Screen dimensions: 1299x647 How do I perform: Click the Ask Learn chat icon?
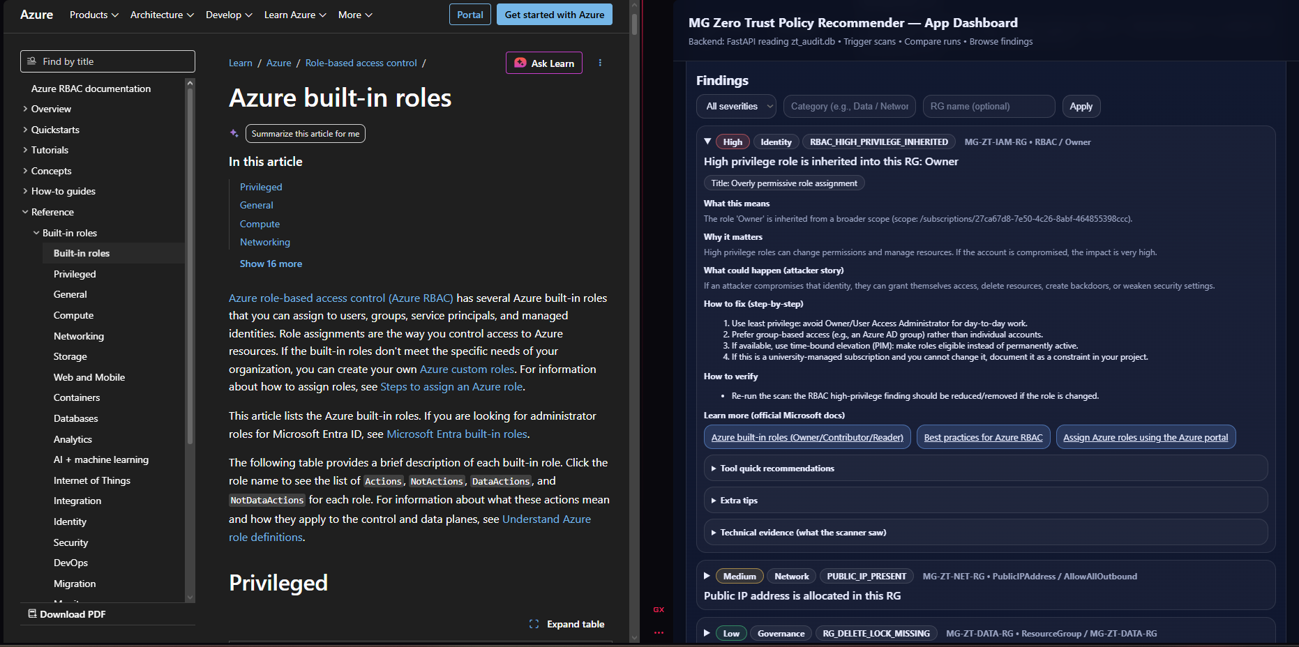coord(520,63)
